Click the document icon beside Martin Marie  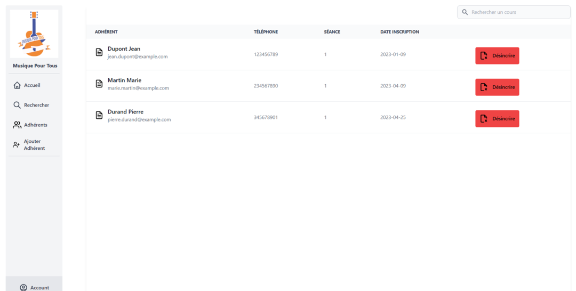99,84
